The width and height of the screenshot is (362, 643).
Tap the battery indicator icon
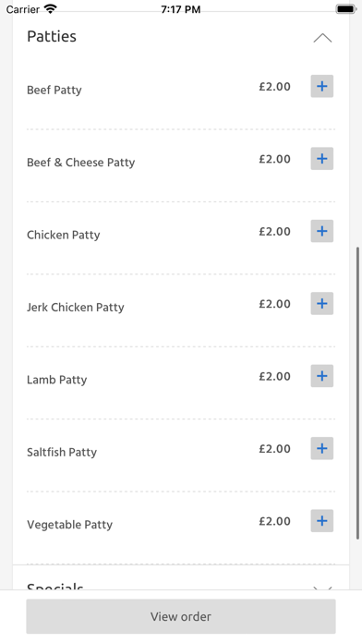tap(345, 8)
